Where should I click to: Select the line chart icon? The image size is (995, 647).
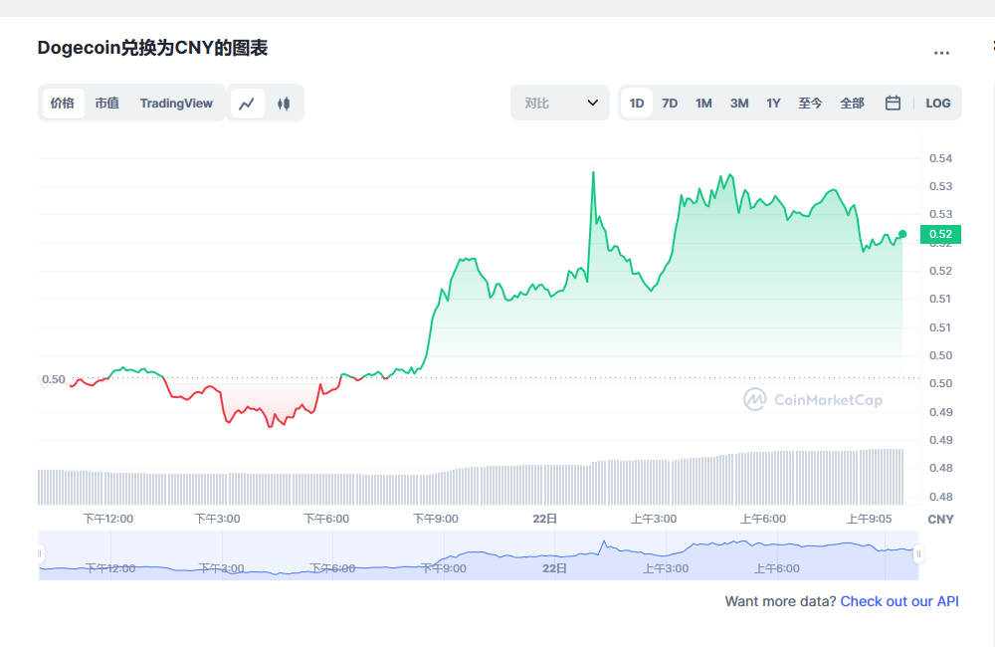pos(247,103)
